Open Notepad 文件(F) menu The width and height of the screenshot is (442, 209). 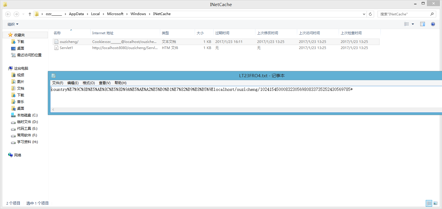point(58,83)
